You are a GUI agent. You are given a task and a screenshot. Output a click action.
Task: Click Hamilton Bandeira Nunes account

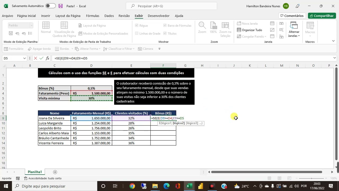[267, 6]
